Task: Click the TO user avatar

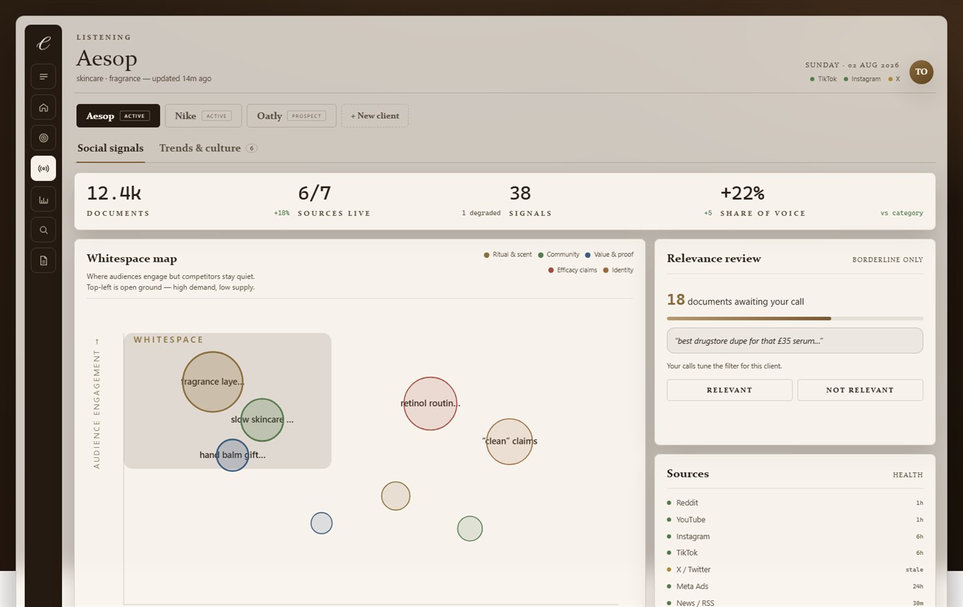Action: [x=921, y=71]
